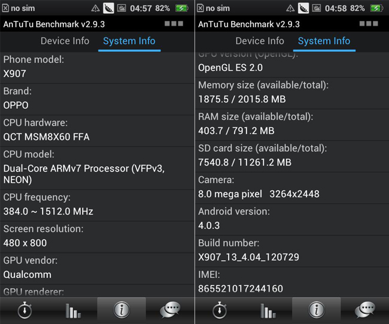The height and width of the screenshot is (324, 389).
Task: Select CPU hardware value QCT MSM8X60 FFA
Action: click(x=47, y=137)
